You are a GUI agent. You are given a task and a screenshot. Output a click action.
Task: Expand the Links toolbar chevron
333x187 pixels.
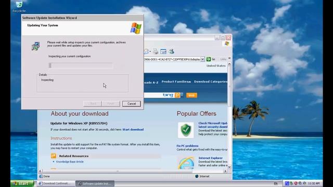coord(229,59)
